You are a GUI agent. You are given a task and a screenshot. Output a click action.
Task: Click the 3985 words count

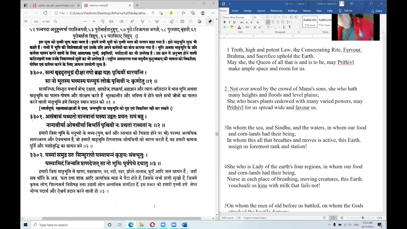[227, 218]
